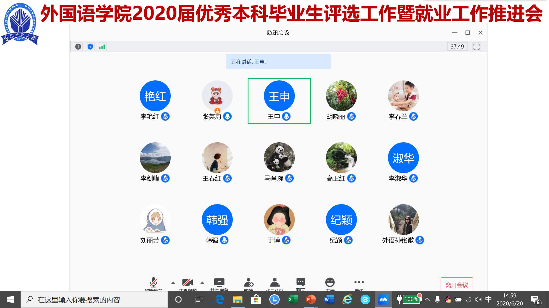Click the red leave meeting button
The width and height of the screenshot is (549, 308).
pos(457,285)
